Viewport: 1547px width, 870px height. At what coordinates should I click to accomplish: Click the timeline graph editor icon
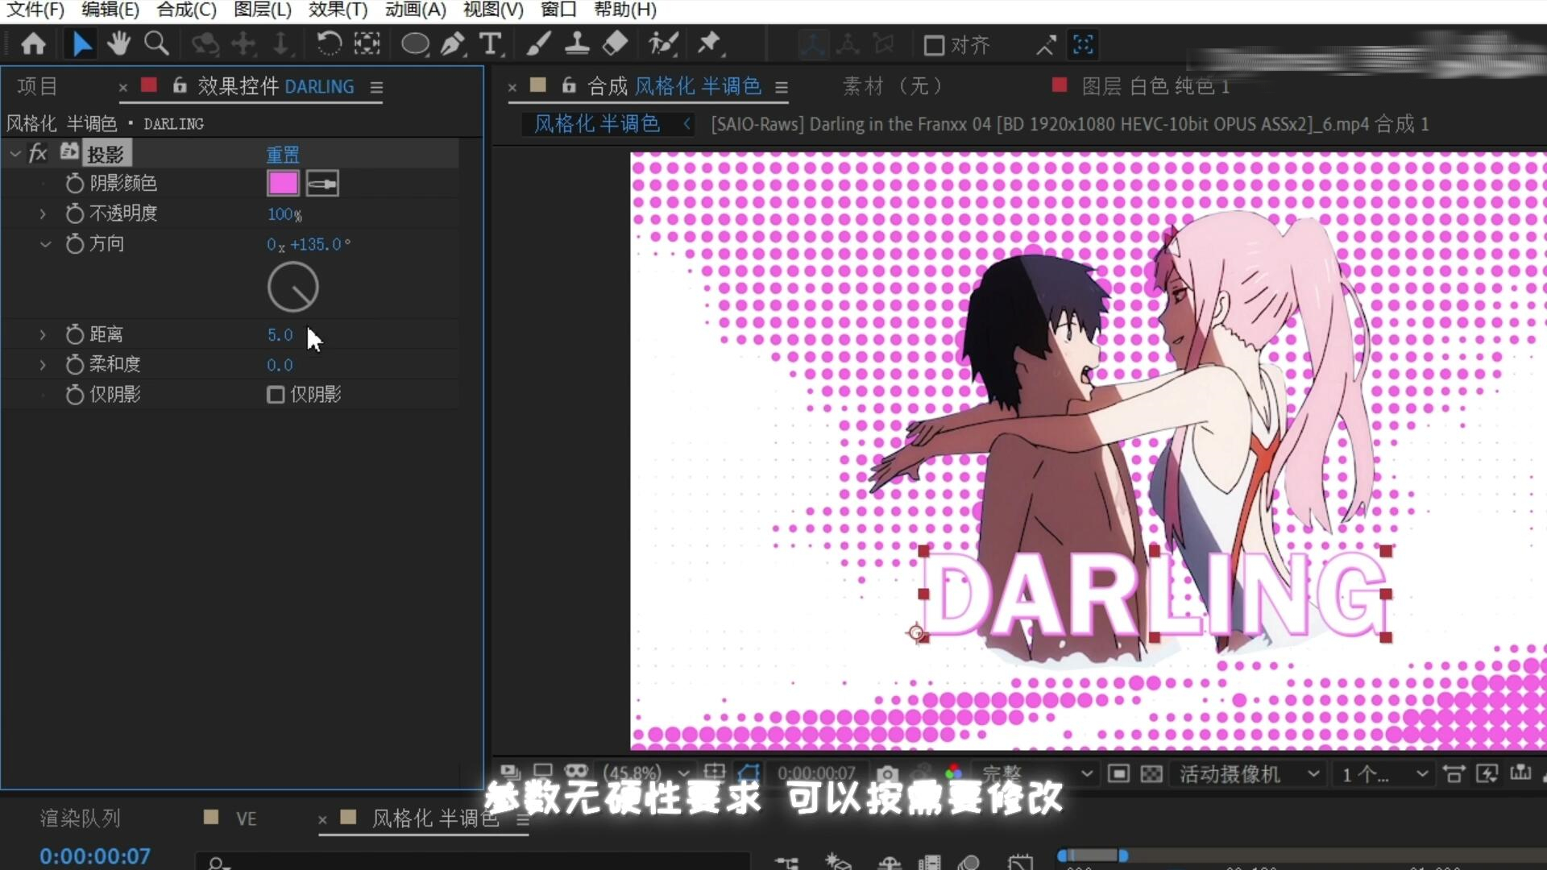click(x=1020, y=863)
